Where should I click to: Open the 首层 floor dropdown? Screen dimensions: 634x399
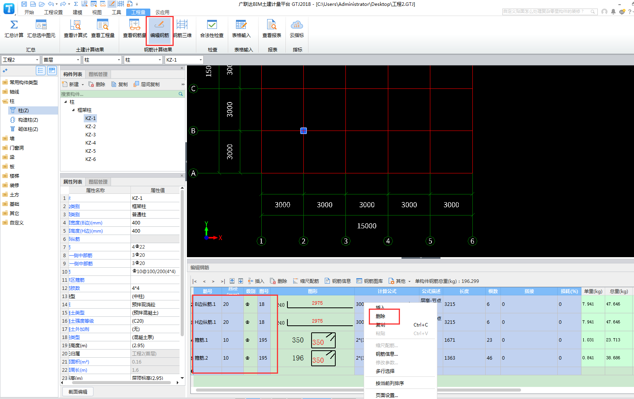point(61,60)
